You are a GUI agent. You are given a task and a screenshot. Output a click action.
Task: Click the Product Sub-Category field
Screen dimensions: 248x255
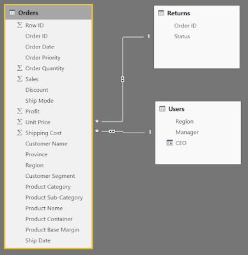[x=54, y=198]
